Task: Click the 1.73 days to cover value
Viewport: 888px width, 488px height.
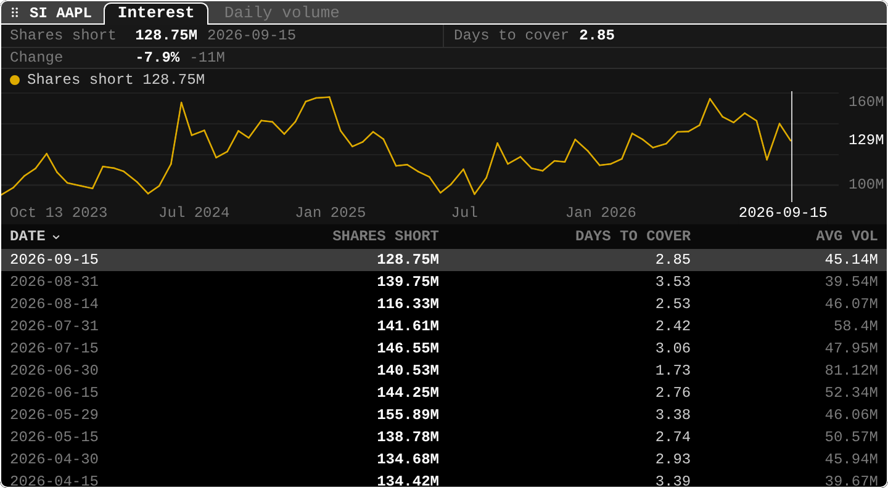Action: pyautogui.click(x=673, y=370)
